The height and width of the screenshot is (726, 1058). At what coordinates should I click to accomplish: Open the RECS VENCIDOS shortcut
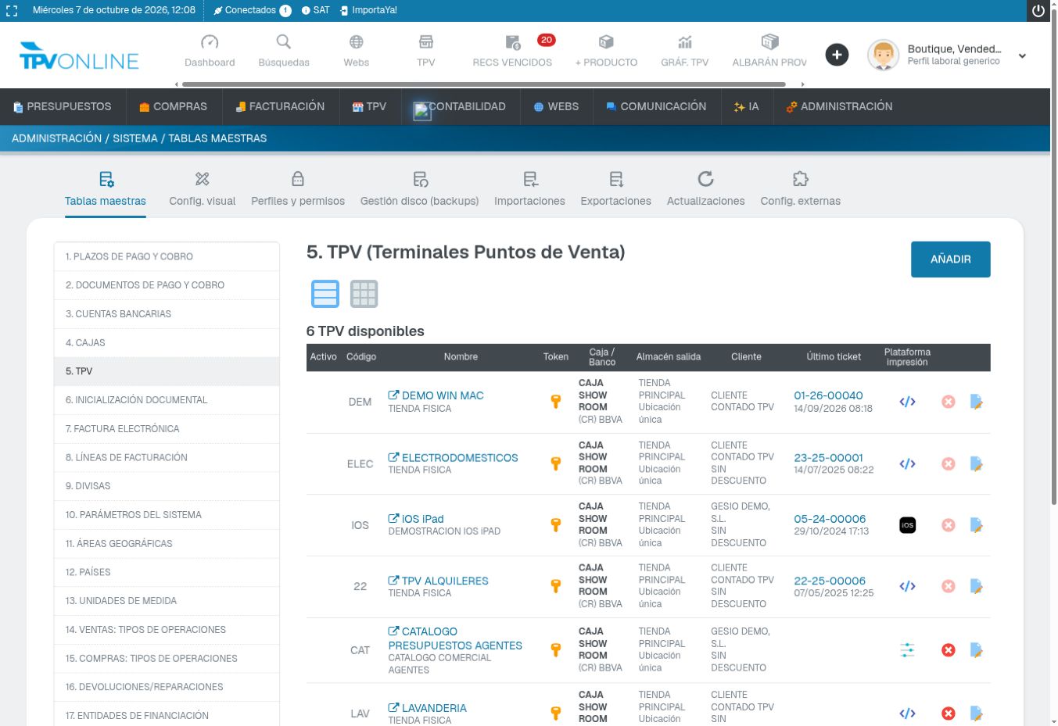[512, 51]
